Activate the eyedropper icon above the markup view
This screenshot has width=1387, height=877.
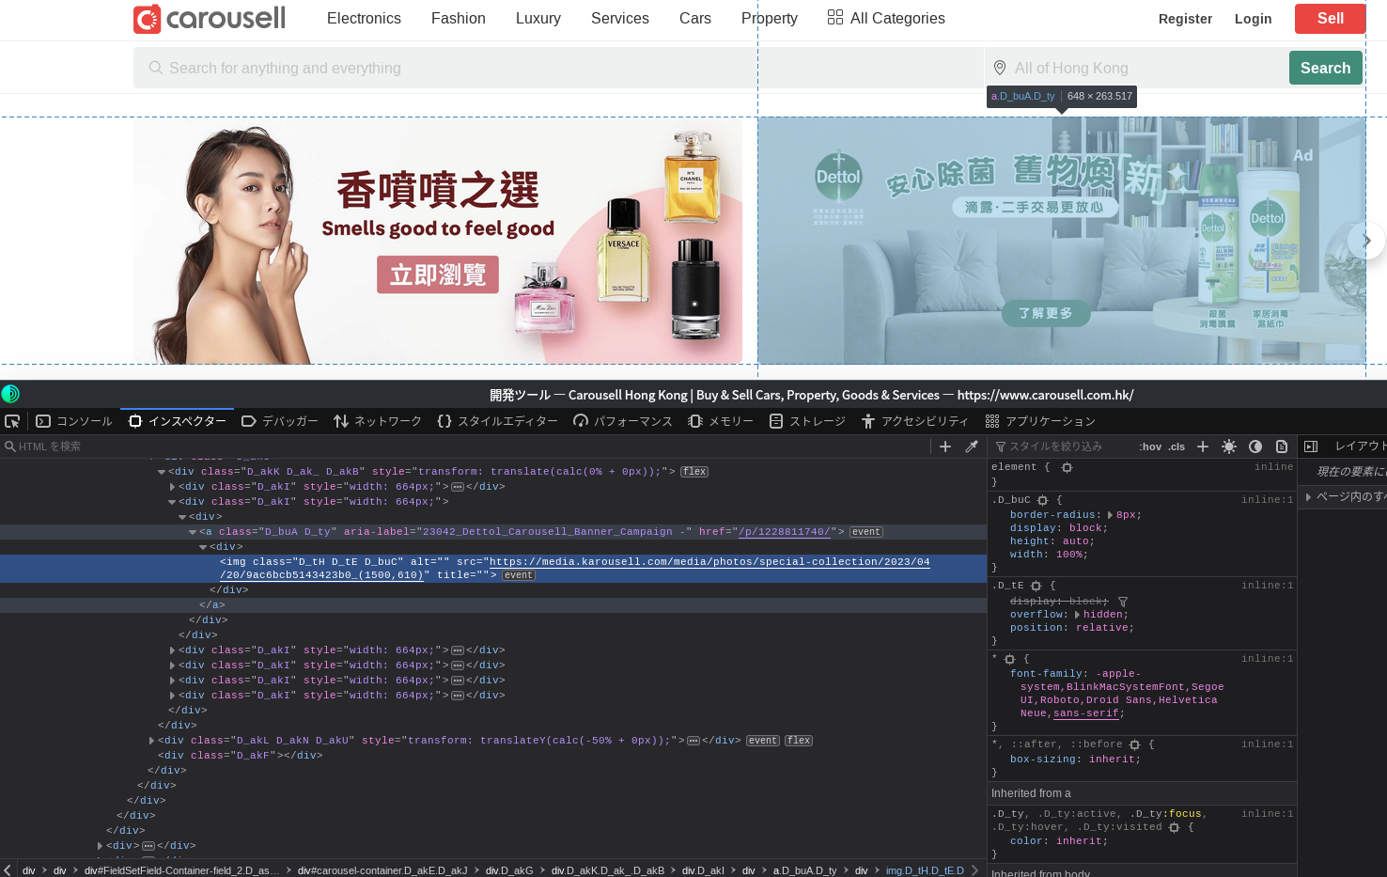click(x=972, y=446)
